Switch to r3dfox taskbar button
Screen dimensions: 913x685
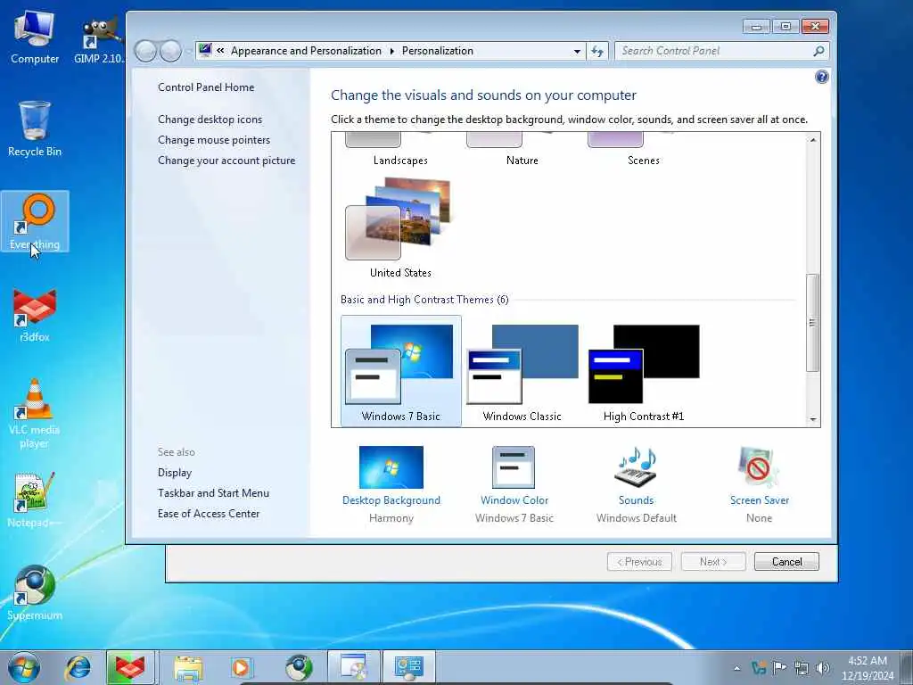130,667
